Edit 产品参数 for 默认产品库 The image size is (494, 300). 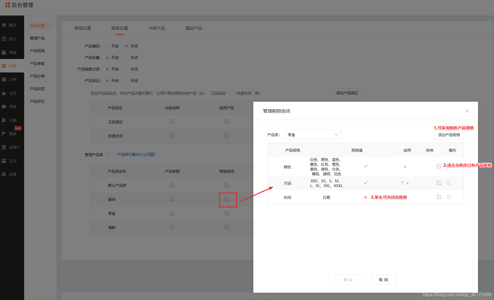[172, 185]
